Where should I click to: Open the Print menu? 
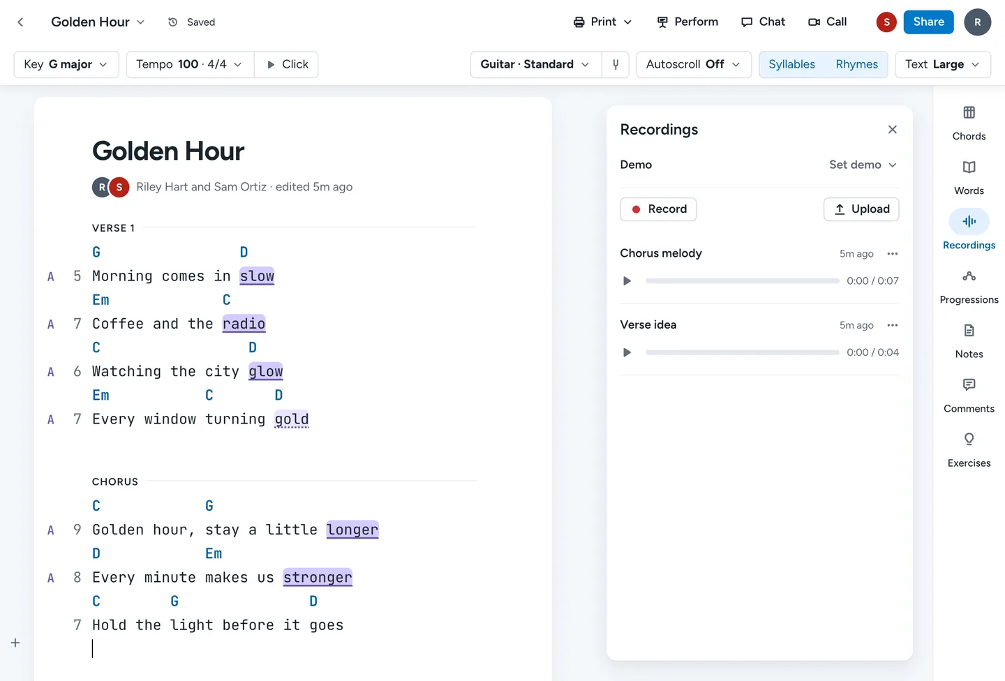click(x=602, y=22)
